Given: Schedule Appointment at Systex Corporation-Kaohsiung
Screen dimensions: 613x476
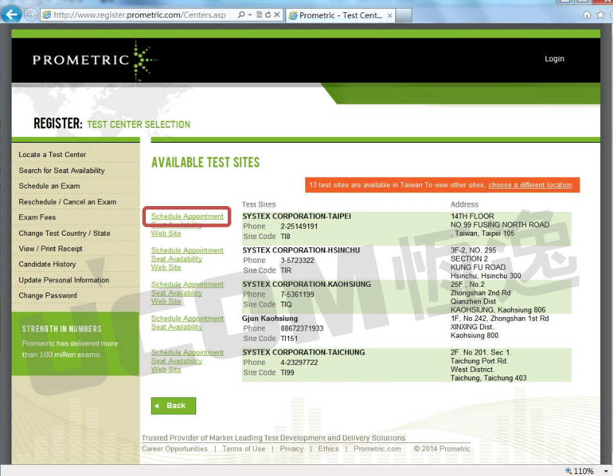Looking at the screenshot, I should [x=187, y=284].
